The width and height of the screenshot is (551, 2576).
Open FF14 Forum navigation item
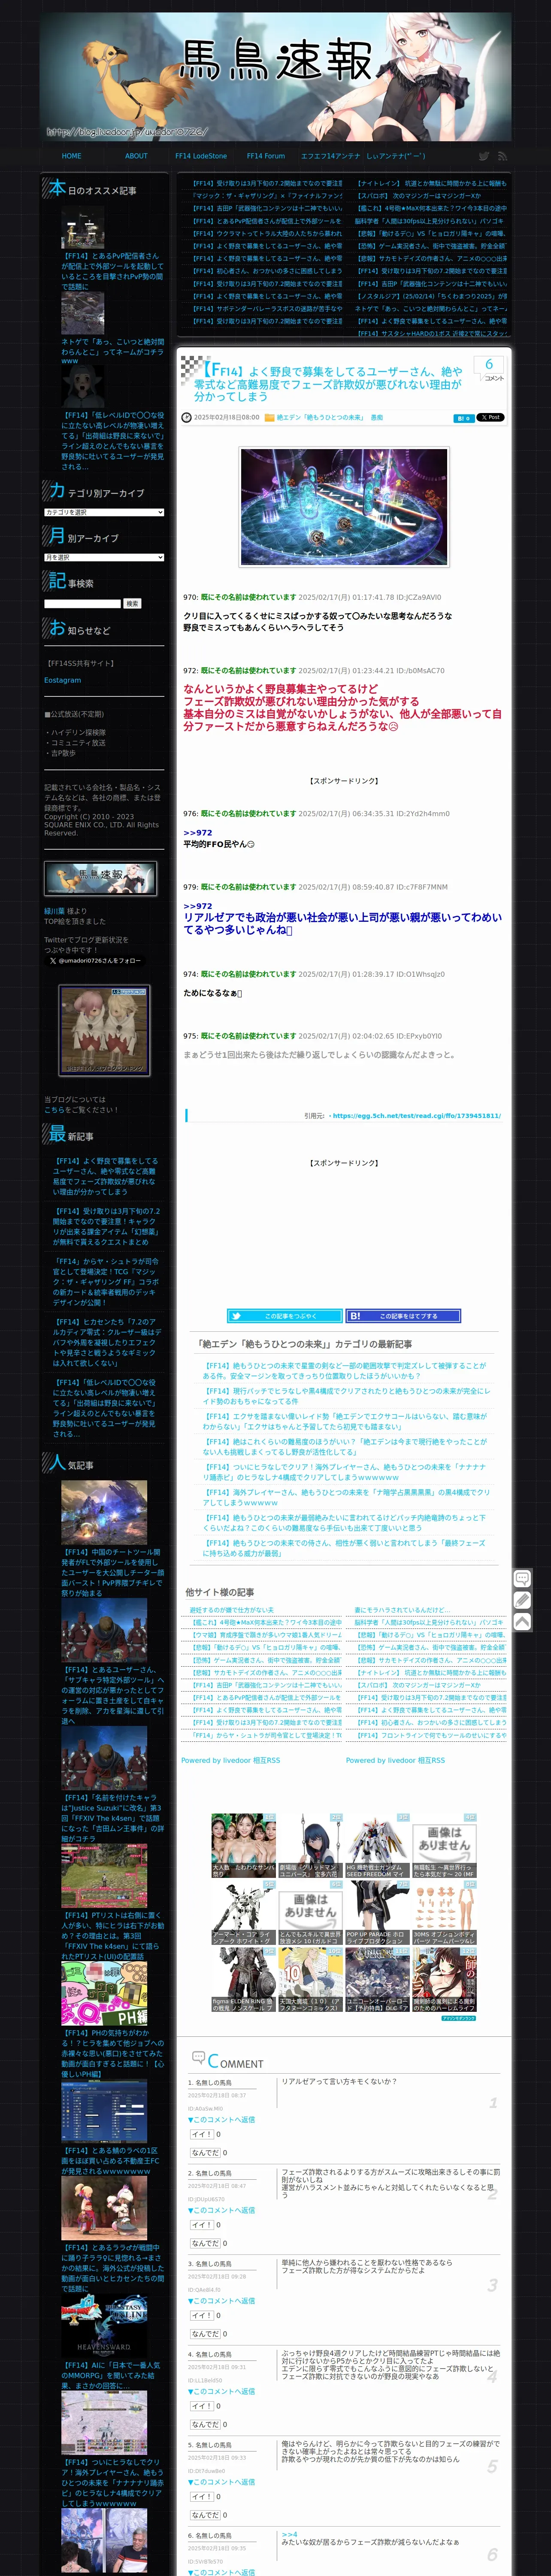[266, 156]
